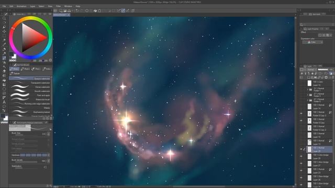Open the File menu

pyautogui.click(x=4, y=6)
